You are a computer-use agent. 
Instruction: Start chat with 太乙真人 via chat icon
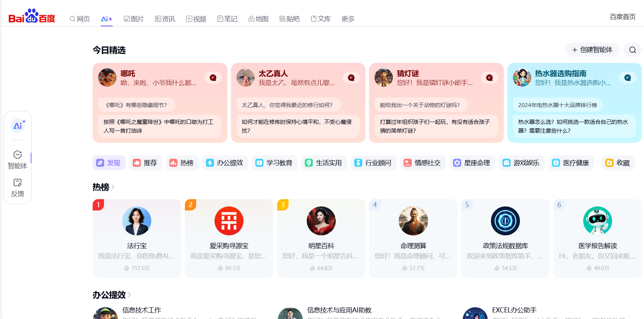[x=351, y=77]
